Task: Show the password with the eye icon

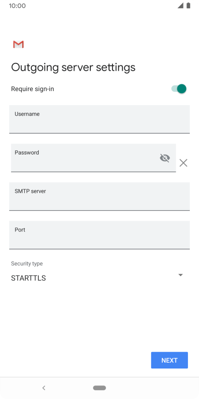Action: coord(165,158)
